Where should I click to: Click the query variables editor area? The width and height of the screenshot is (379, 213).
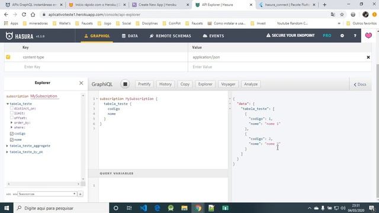pyautogui.click(x=163, y=189)
